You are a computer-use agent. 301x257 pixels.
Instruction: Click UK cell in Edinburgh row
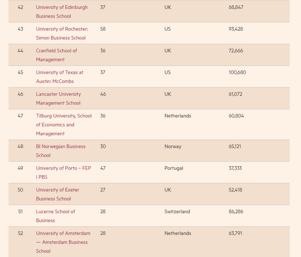pyautogui.click(x=168, y=7)
